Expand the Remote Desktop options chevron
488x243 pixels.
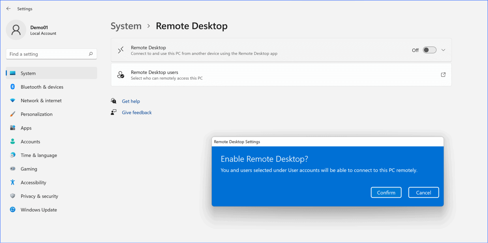[x=443, y=50]
